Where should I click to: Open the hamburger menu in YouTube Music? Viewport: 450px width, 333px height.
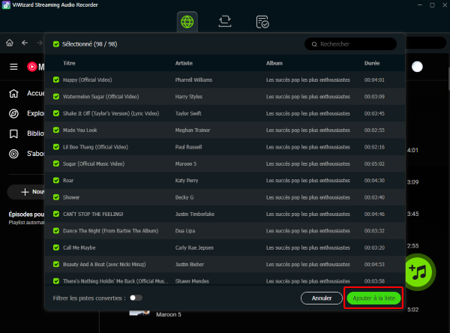(x=13, y=67)
